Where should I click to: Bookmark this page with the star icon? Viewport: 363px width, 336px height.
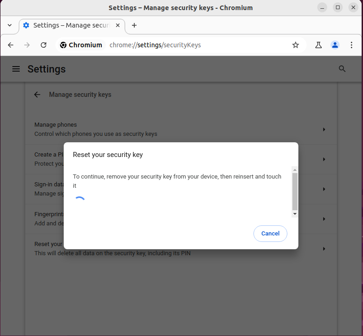click(296, 45)
